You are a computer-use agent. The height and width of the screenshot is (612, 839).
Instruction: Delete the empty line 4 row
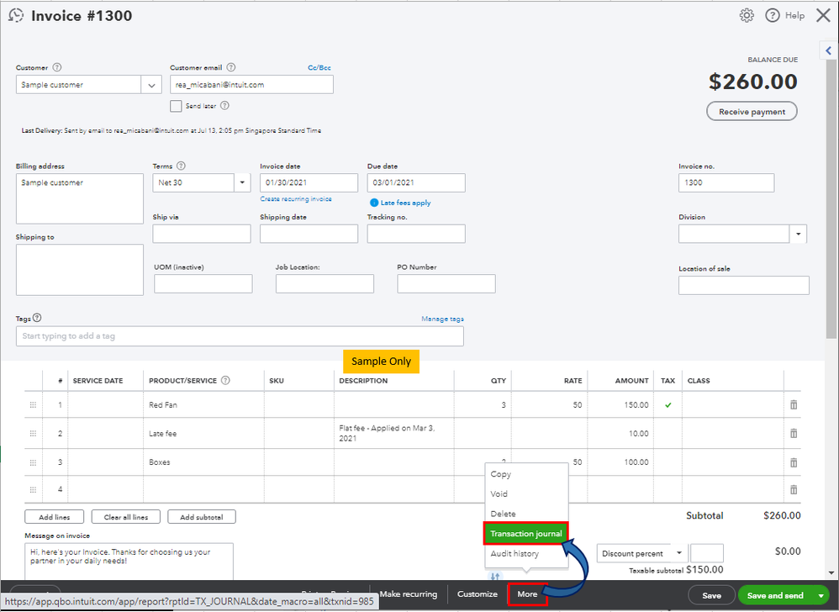click(x=794, y=489)
